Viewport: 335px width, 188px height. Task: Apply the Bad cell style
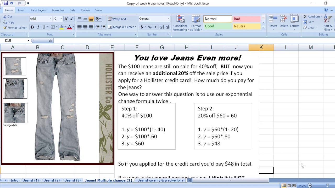(x=246, y=19)
